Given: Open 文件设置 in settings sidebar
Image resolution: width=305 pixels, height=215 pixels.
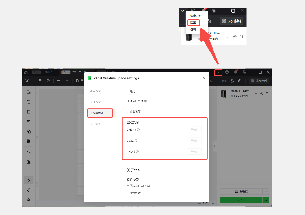Looking at the screenshot, I should click(x=95, y=102).
